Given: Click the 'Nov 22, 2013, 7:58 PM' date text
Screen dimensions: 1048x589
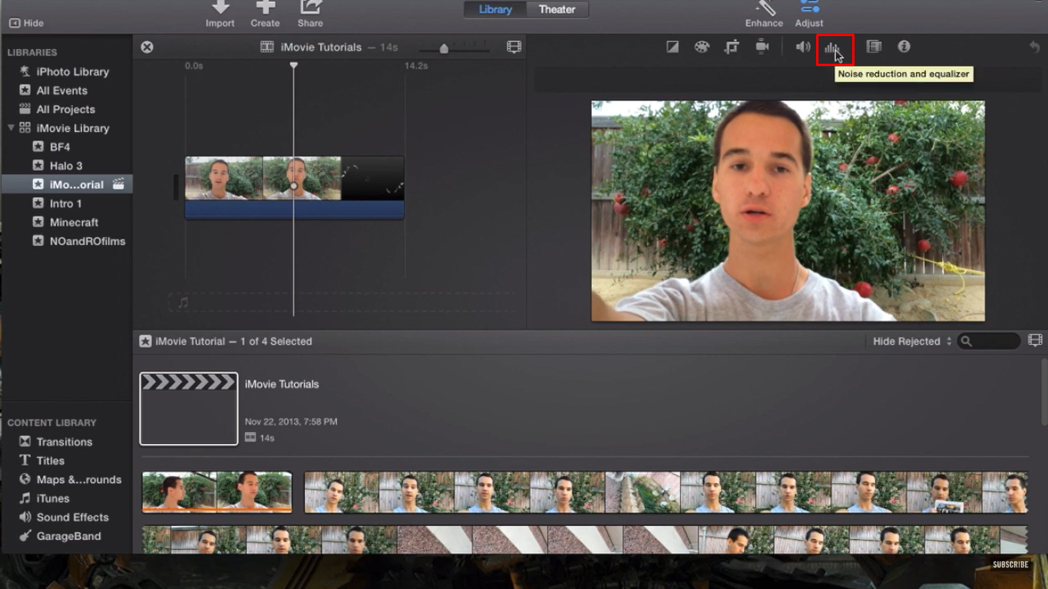Looking at the screenshot, I should coord(291,422).
